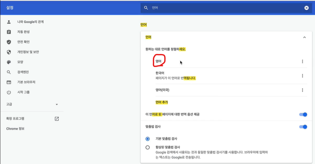Click the shield icon for 개인정보 및 보안

coord(9,52)
